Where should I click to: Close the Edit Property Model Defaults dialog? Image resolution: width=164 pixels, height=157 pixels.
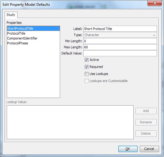(154, 3)
